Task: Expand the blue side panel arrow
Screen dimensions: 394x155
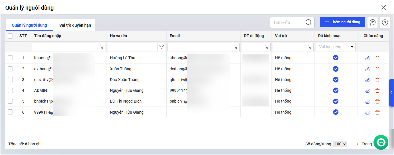Action: (391, 93)
